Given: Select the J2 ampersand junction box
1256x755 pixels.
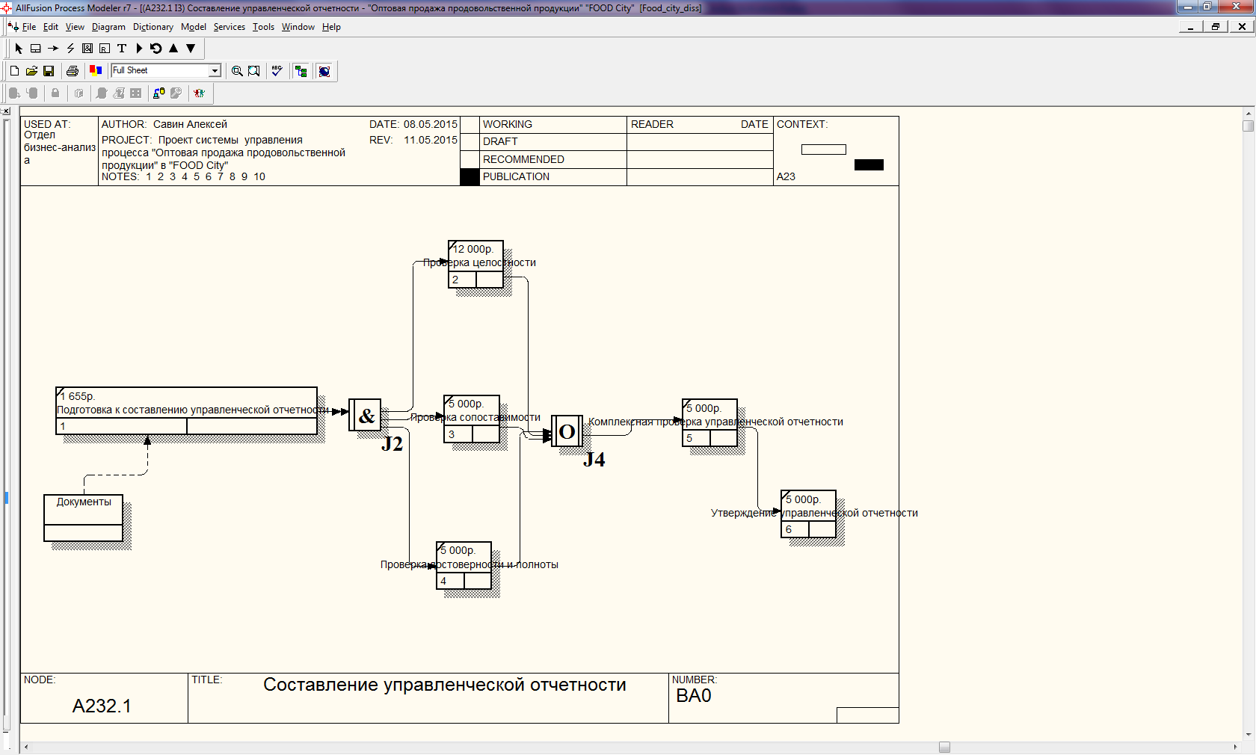Looking at the screenshot, I should click(x=365, y=415).
